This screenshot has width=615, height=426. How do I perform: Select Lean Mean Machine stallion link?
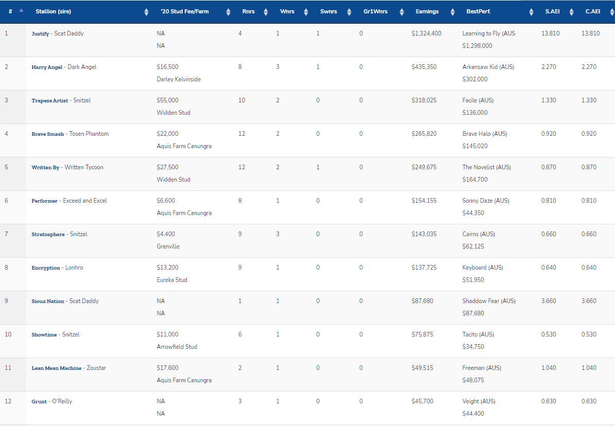(56, 368)
